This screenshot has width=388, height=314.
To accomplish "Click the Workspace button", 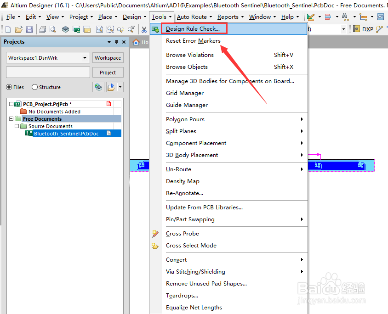I will click(108, 57).
